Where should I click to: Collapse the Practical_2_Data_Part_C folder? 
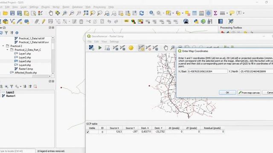(7, 50)
